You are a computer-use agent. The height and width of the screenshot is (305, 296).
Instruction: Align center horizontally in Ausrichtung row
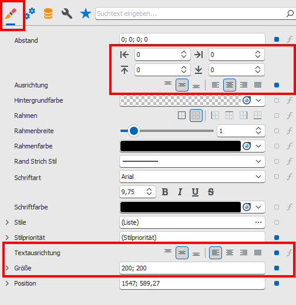point(230,85)
